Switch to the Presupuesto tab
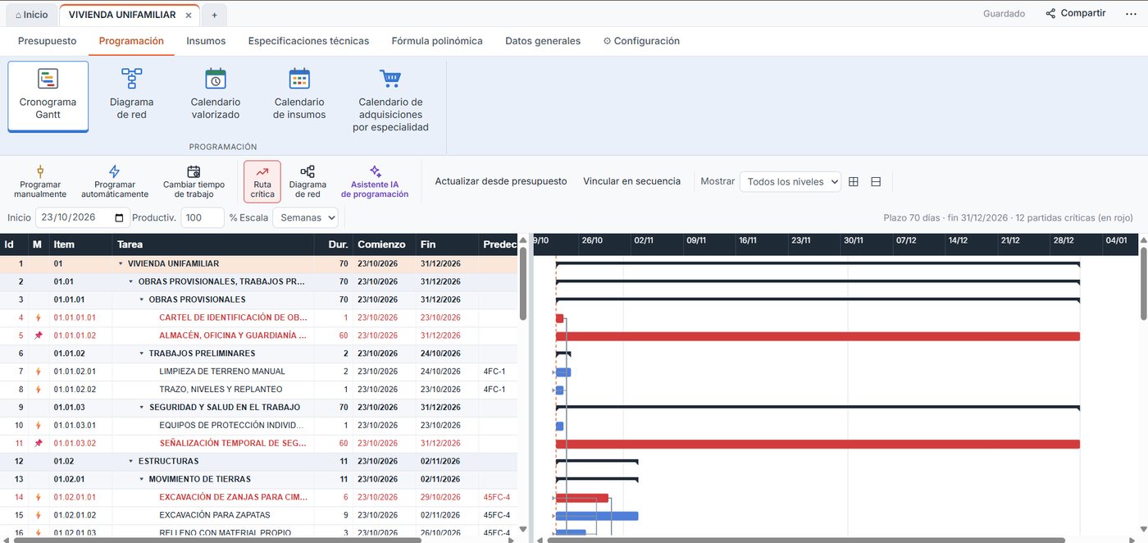This screenshot has width=1148, height=543. click(48, 41)
